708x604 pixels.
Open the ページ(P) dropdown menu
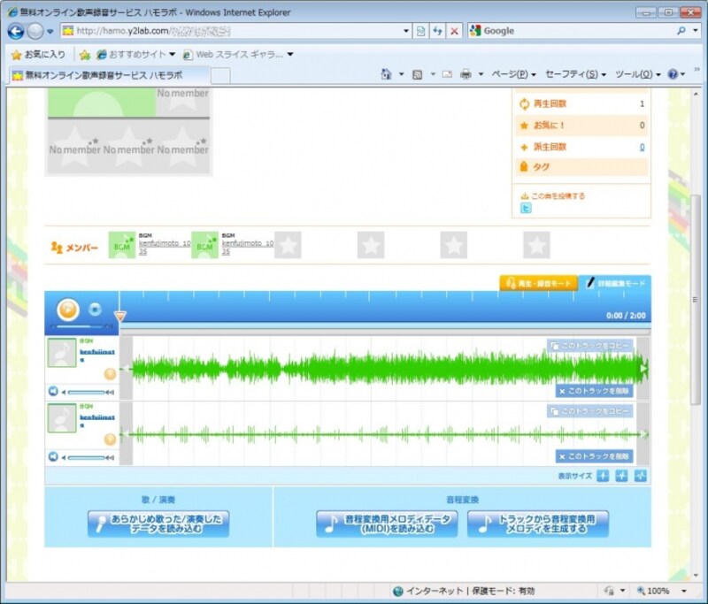click(x=513, y=74)
